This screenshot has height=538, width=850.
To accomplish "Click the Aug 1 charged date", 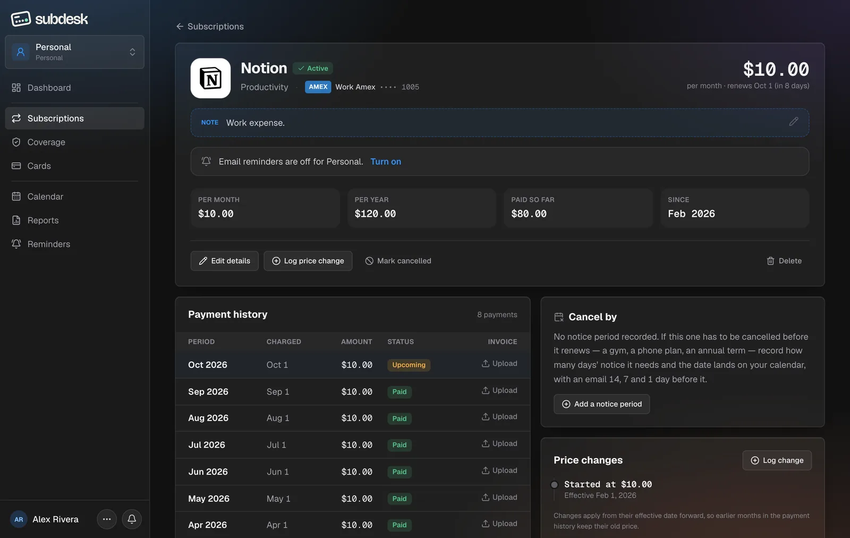I will [x=278, y=418].
